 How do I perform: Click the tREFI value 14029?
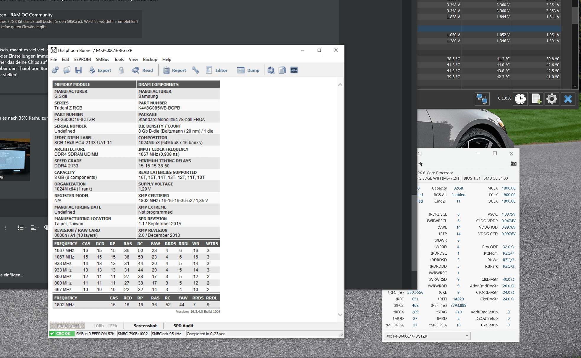coord(458,299)
